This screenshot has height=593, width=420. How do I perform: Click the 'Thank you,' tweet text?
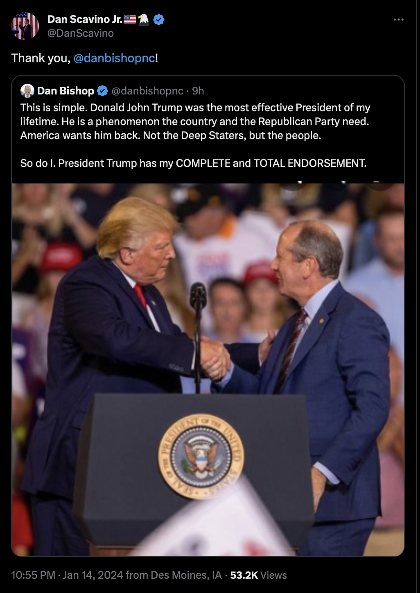click(x=41, y=58)
